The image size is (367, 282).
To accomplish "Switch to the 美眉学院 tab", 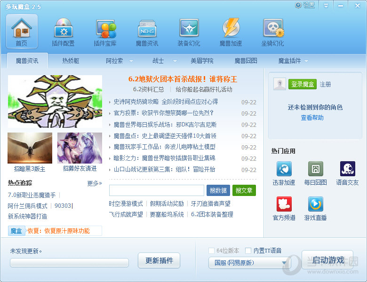I will tap(202, 61).
